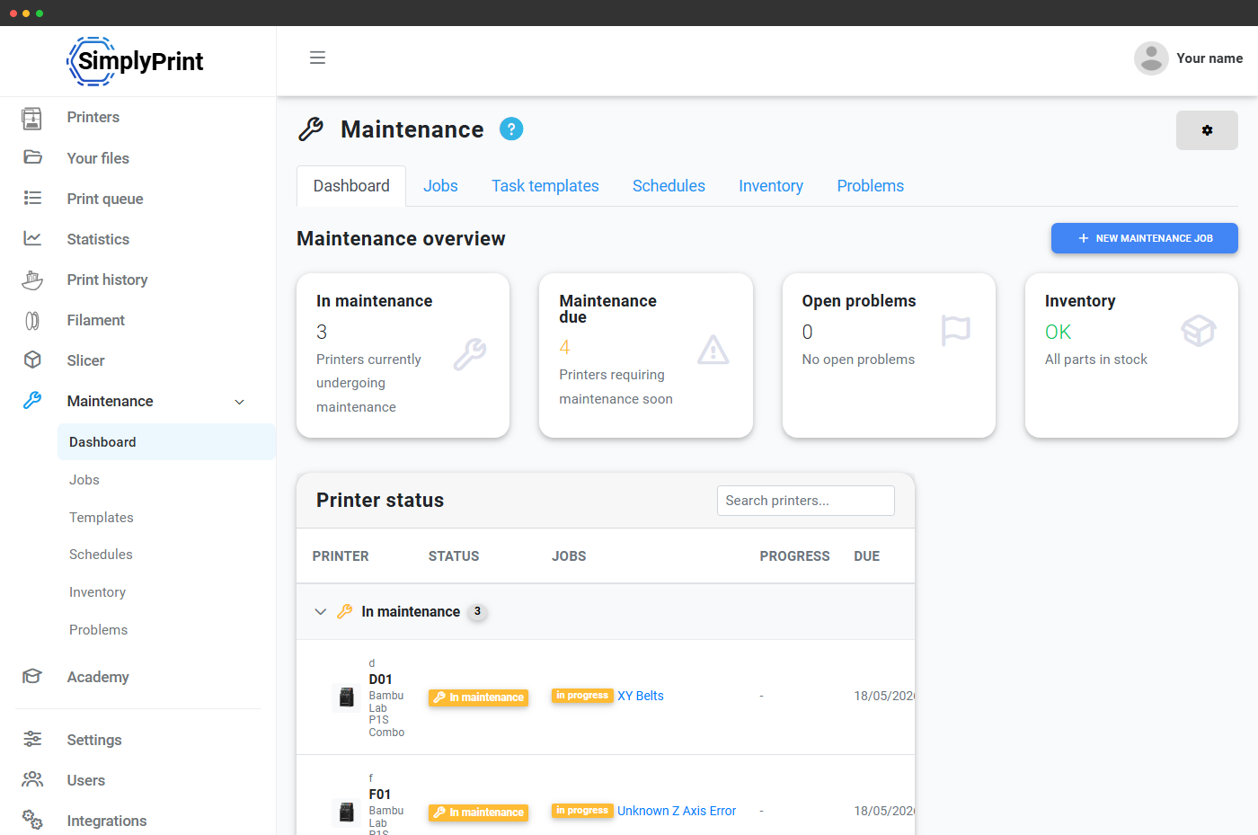
Task: Click the Users group icon
Action: [x=32, y=779]
